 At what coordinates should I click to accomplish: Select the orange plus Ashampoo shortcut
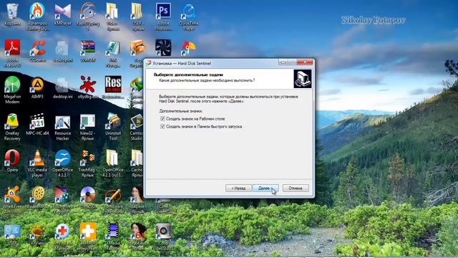tap(87, 237)
